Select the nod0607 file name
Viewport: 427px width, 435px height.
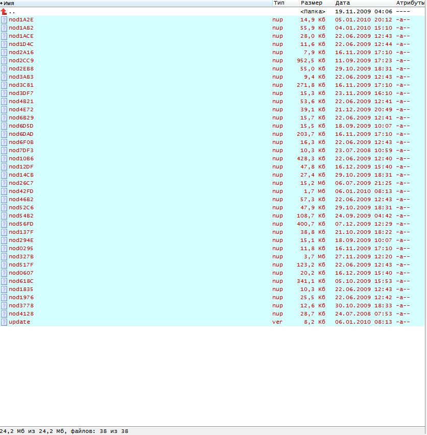coord(21,273)
